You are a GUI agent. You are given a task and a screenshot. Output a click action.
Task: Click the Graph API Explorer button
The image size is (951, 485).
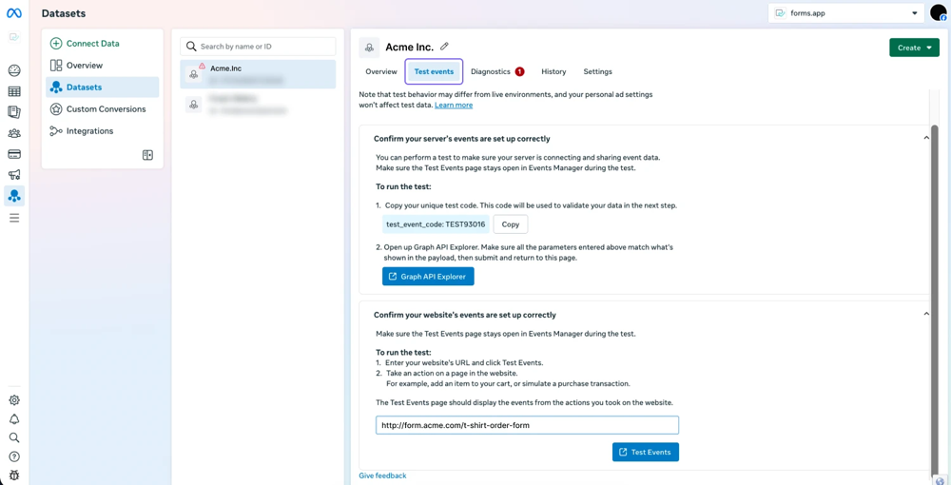point(428,277)
